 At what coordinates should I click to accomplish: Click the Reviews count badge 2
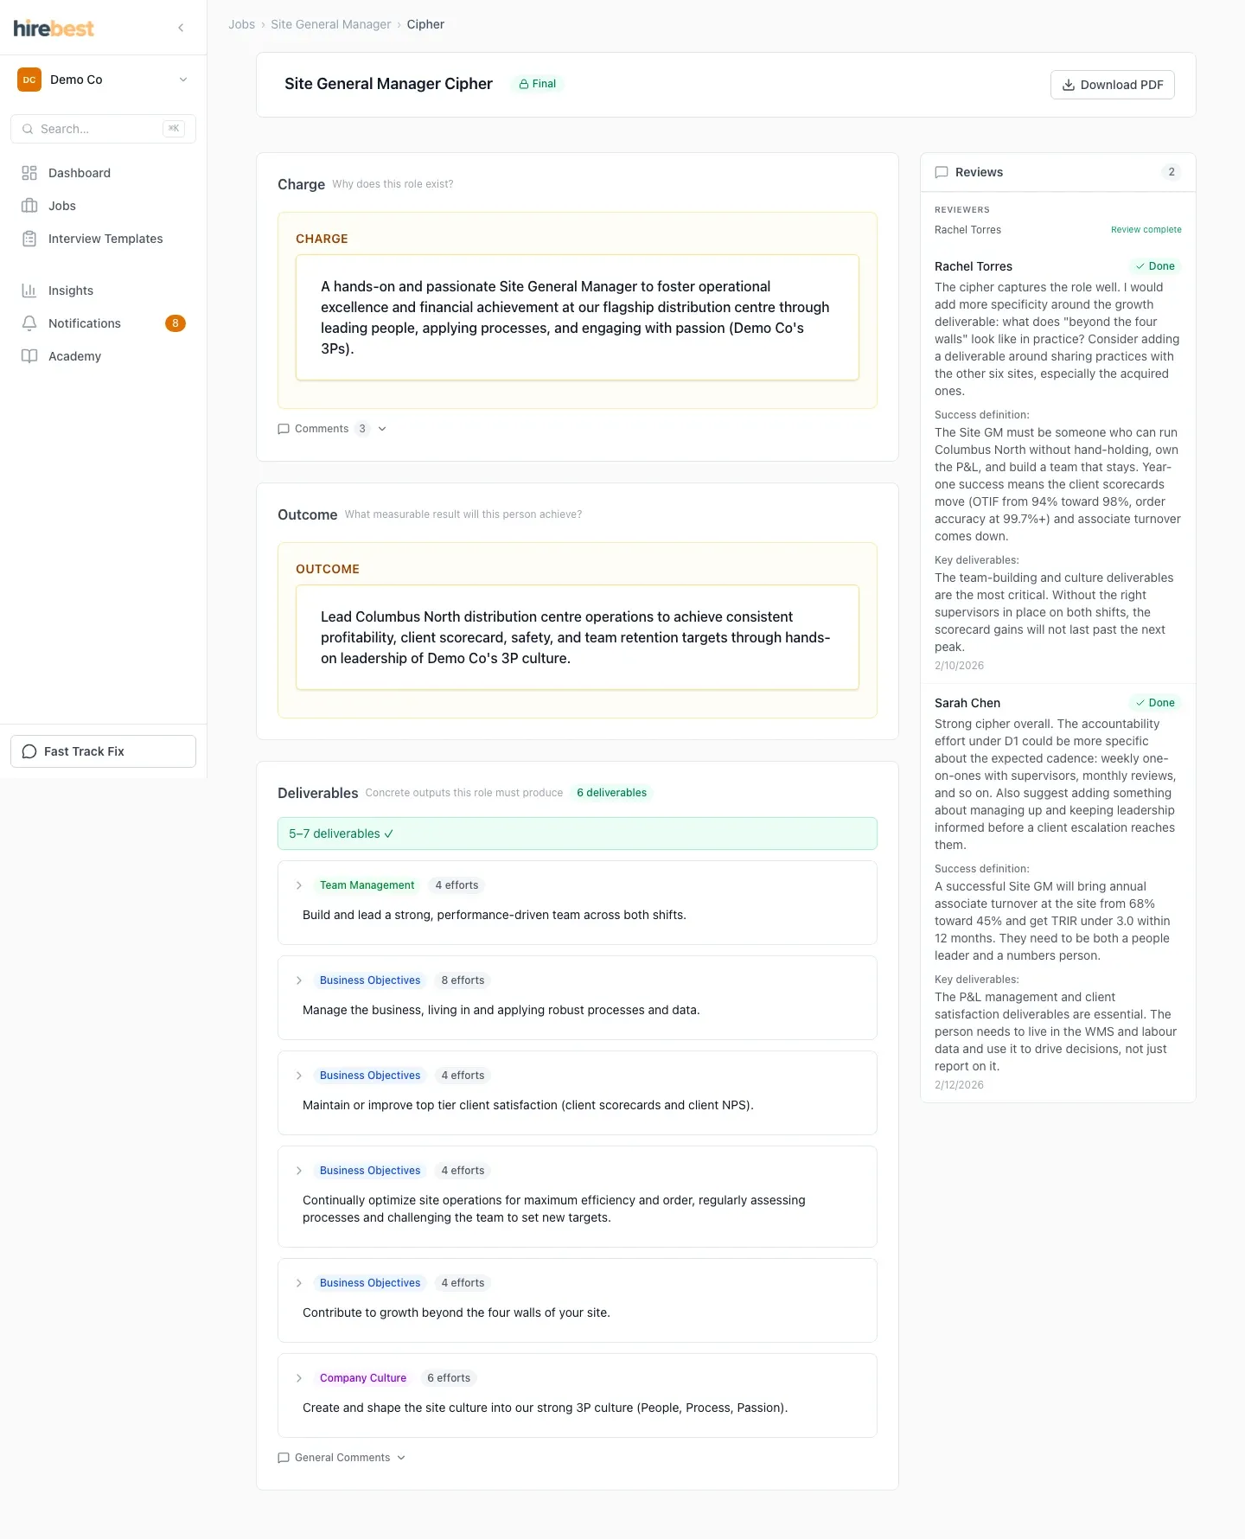pos(1172,172)
